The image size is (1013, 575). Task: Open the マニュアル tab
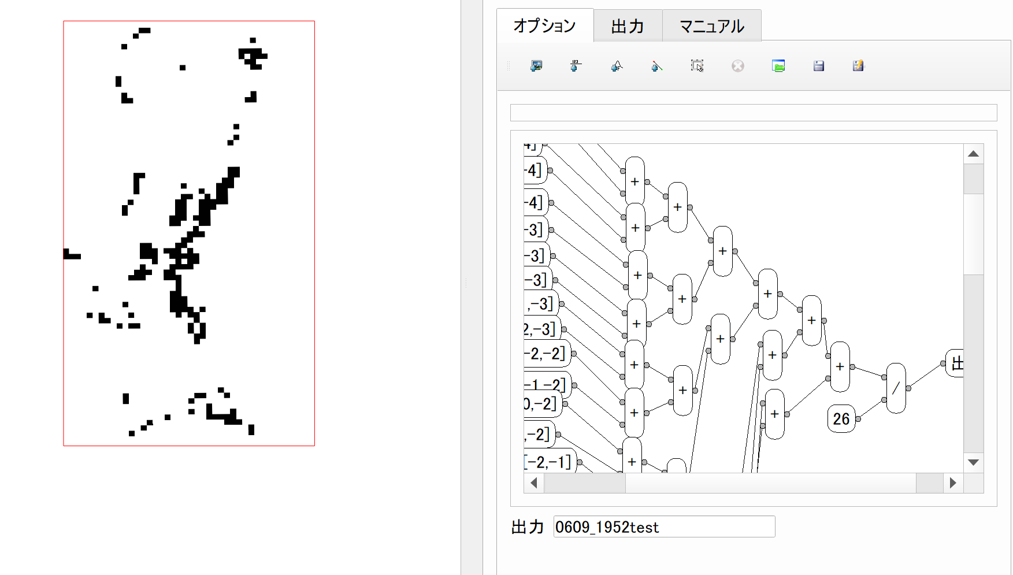pos(711,25)
